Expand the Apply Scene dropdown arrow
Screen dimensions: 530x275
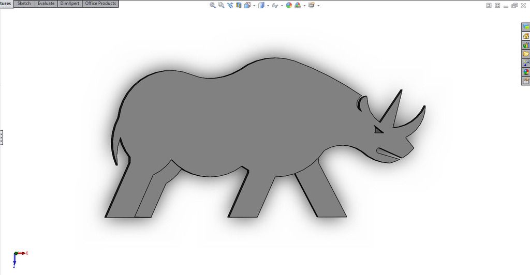[304, 6]
